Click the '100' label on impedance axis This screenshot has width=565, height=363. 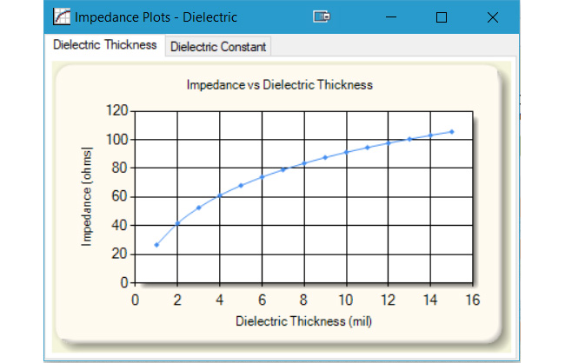pos(117,139)
